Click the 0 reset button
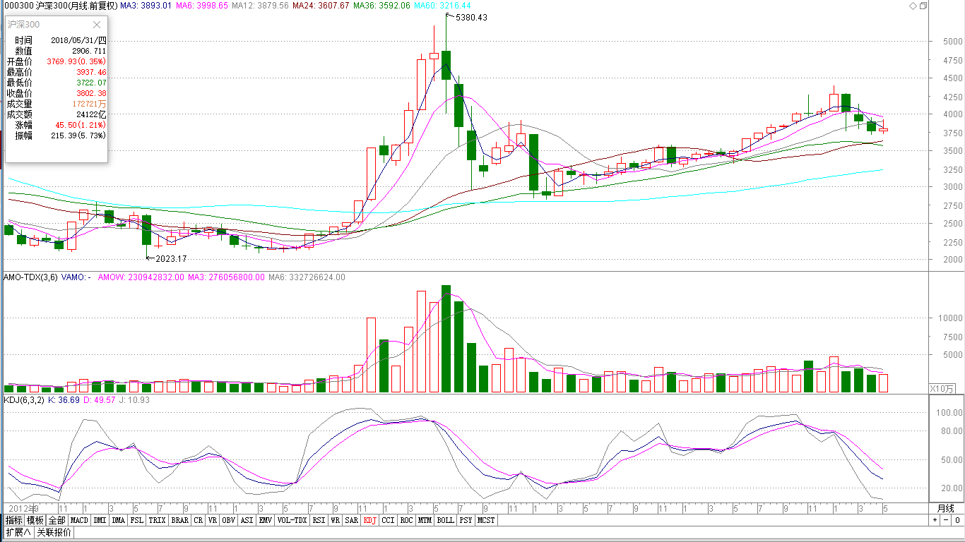 click(x=957, y=520)
